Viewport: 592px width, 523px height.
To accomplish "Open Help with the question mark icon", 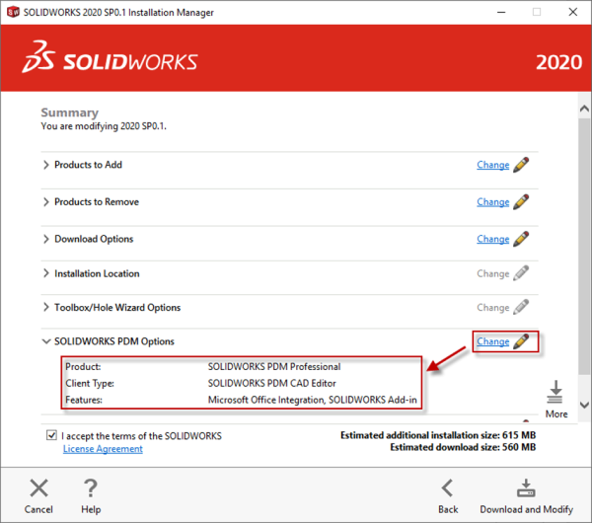I will pos(91,487).
